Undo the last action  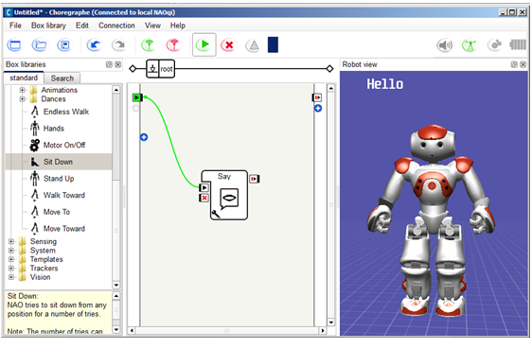94,45
